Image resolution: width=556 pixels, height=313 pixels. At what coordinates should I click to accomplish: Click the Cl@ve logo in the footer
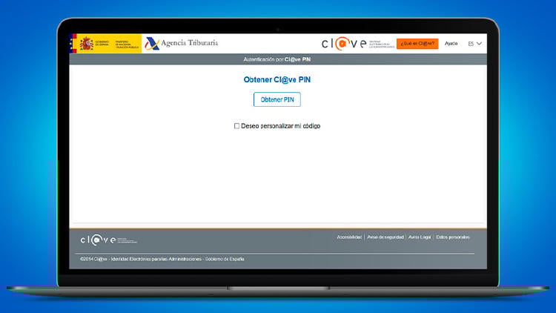[98, 240]
